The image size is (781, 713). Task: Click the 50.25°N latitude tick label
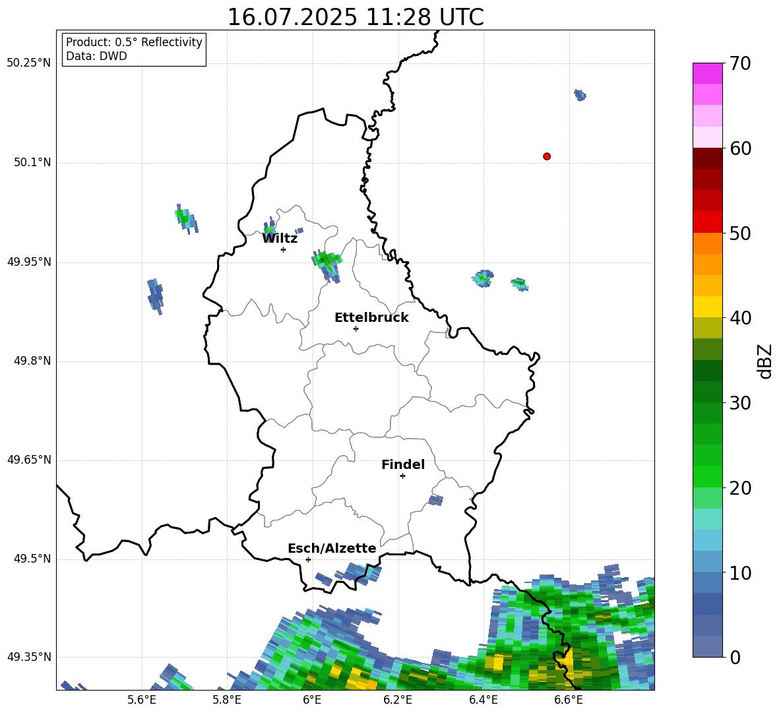click(x=29, y=63)
